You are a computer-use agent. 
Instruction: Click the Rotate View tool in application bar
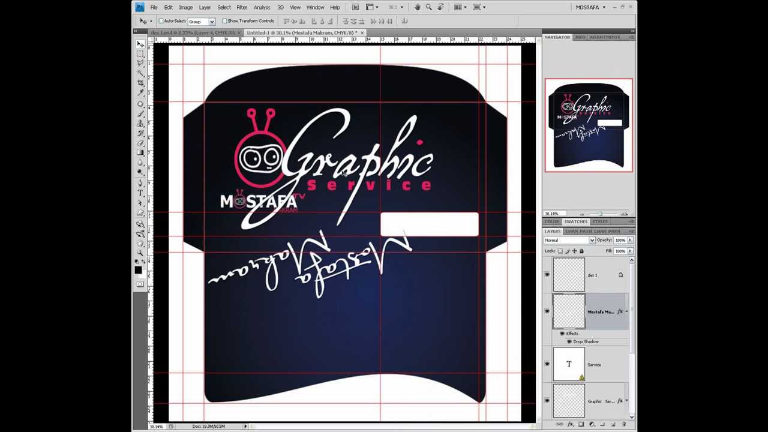pyautogui.click(x=440, y=7)
